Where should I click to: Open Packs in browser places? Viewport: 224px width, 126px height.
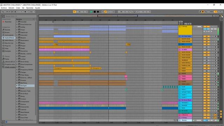pyautogui.click(x=7, y=59)
